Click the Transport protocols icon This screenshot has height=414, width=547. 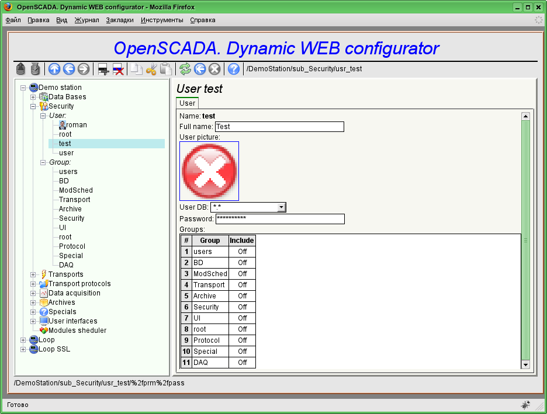pos(44,284)
